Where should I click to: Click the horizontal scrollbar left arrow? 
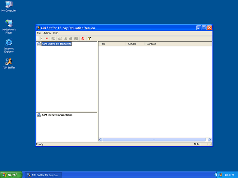coord(100,139)
